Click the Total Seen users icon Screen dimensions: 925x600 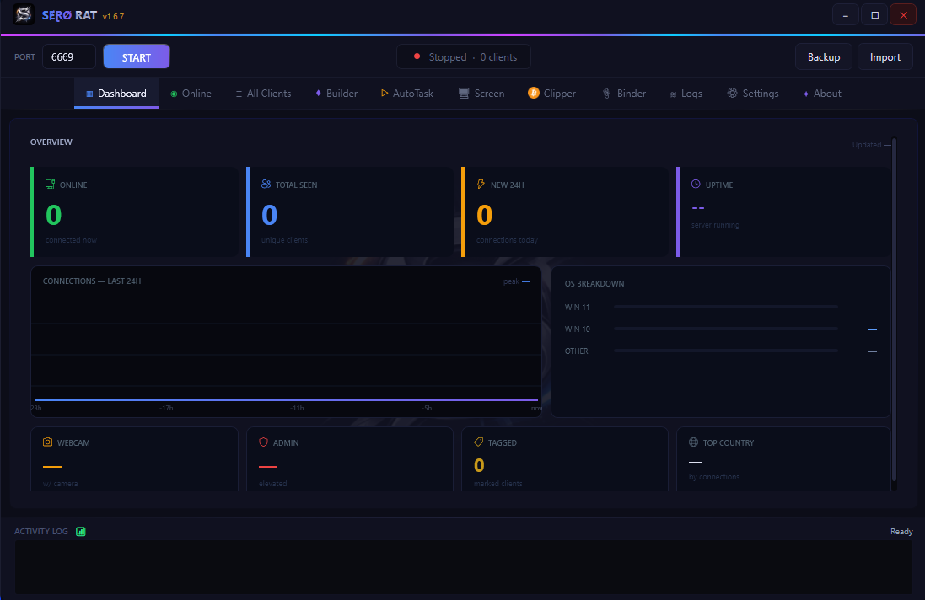tap(266, 185)
